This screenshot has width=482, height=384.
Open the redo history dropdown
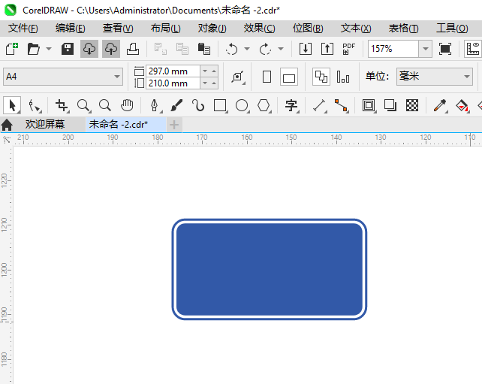point(281,49)
